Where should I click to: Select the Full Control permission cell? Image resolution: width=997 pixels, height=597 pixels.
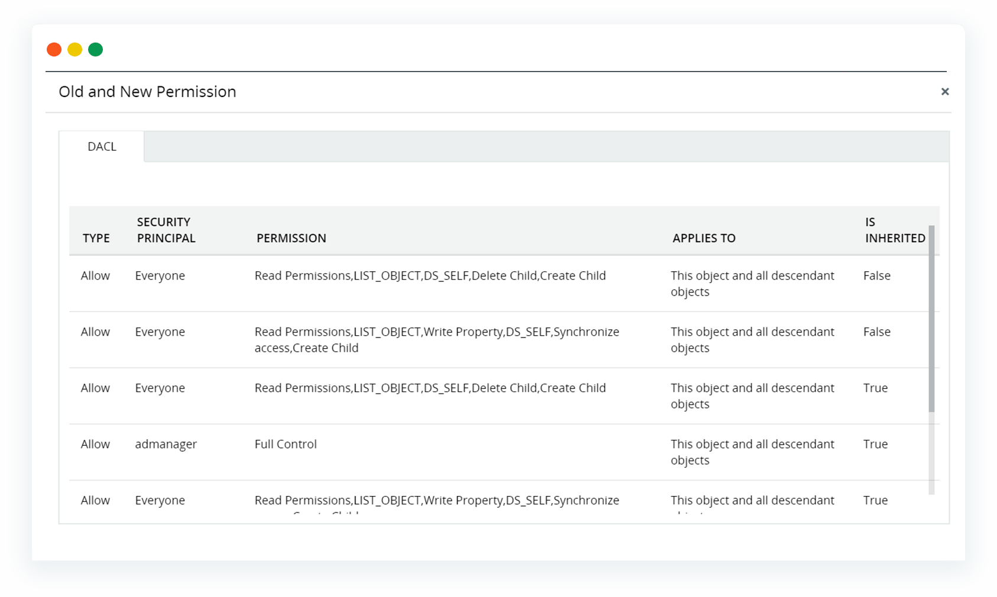[x=286, y=444]
